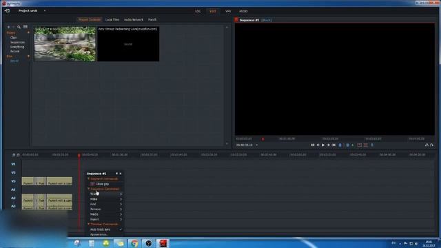Click the back arrow in bin browser

point(9,27)
